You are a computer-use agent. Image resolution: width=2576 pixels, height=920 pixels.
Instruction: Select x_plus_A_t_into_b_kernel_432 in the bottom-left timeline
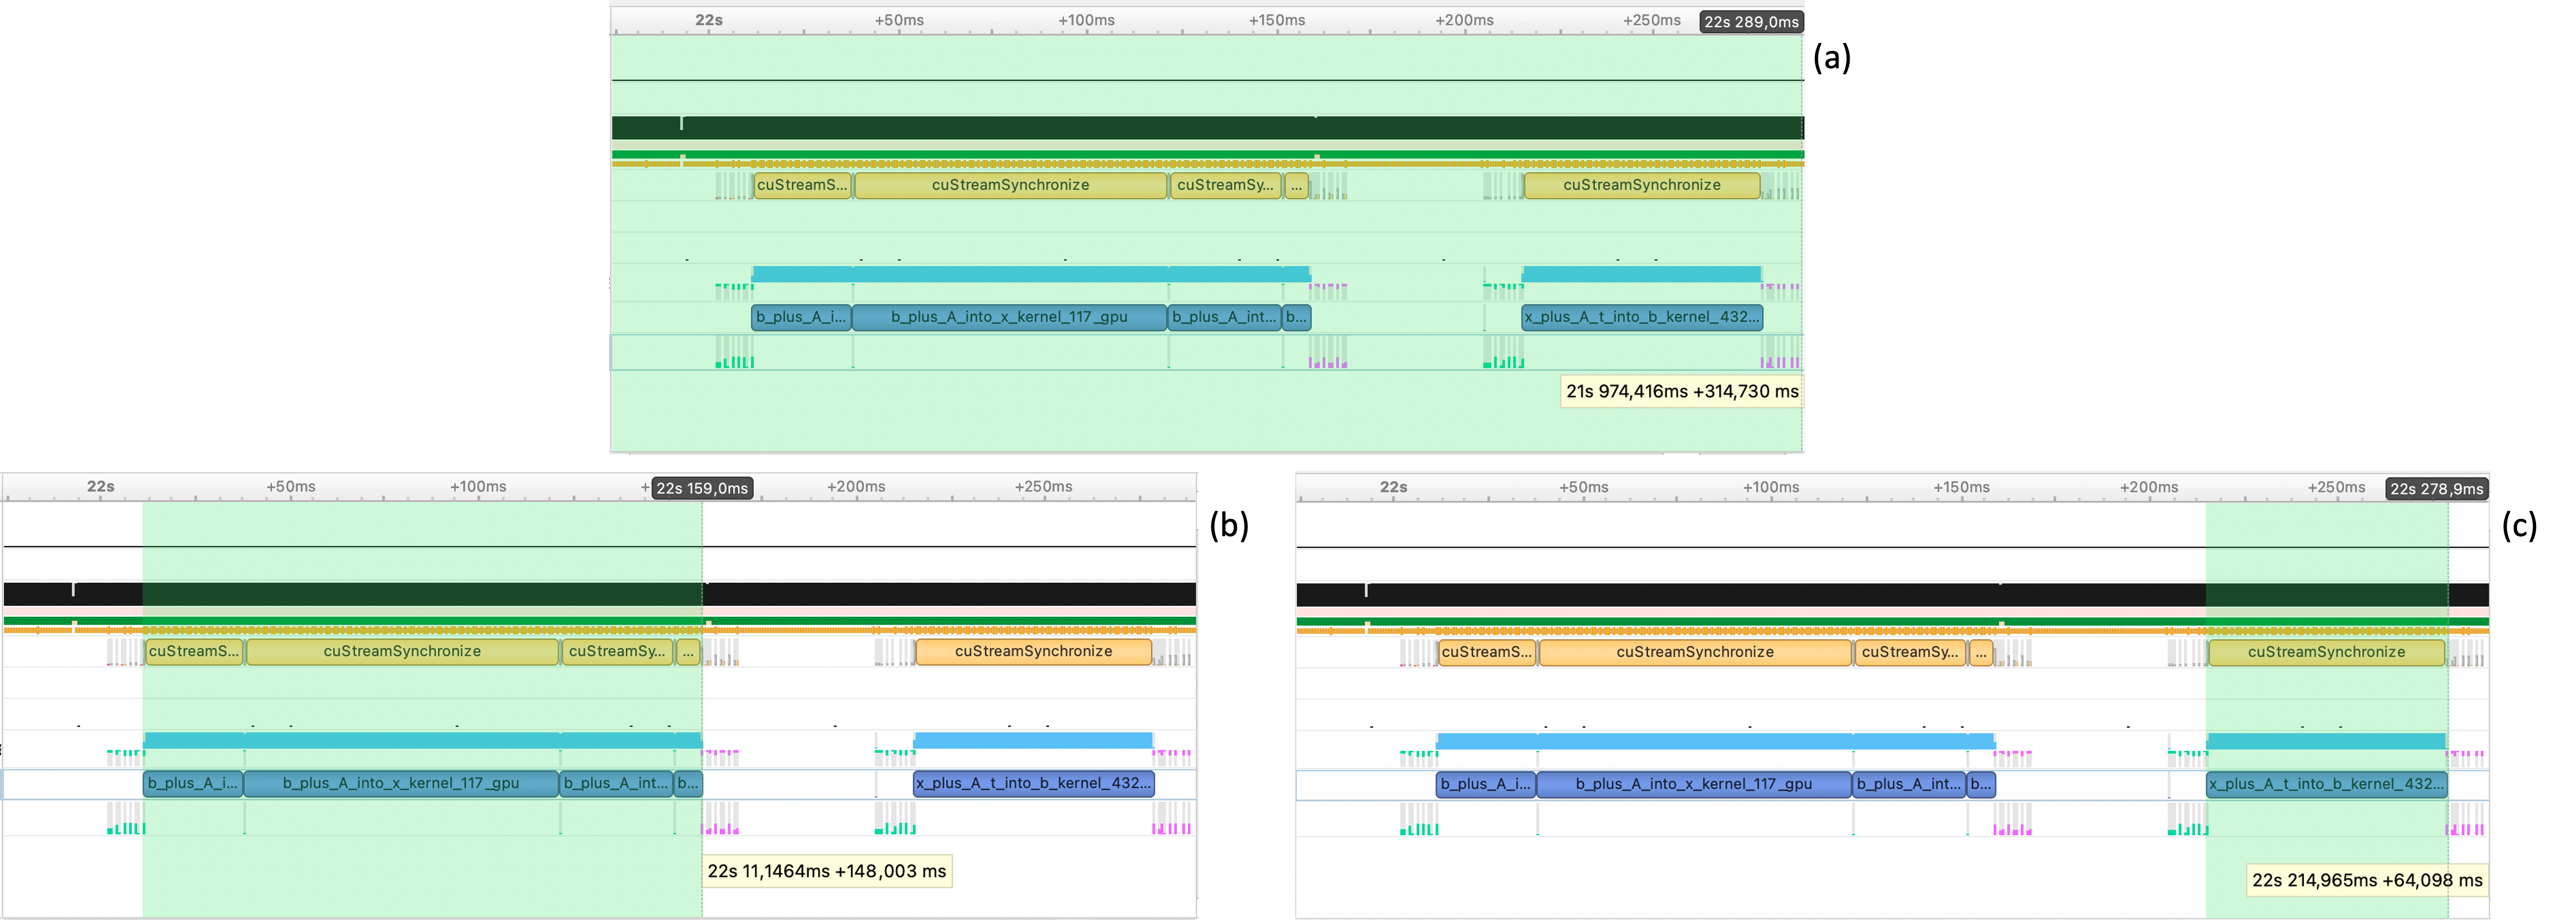[x=1033, y=783]
